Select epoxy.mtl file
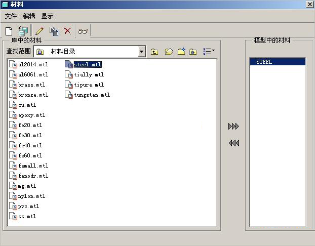The width and height of the screenshot is (315, 246). pos(27,115)
